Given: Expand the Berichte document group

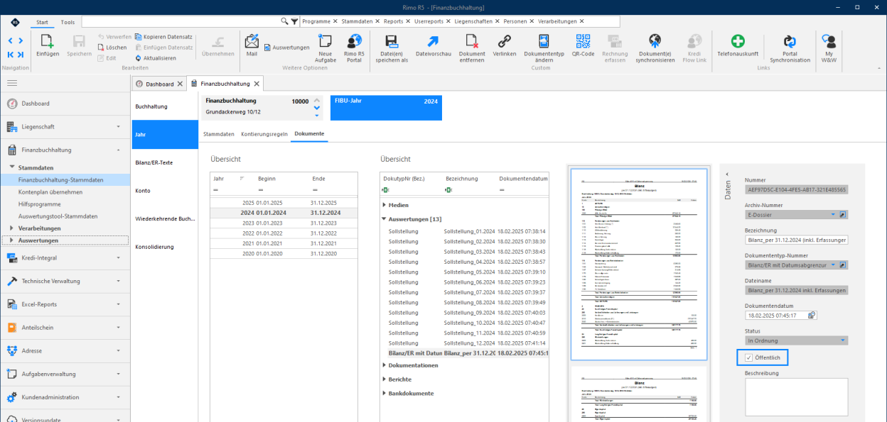Looking at the screenshot, I should 385,379.
